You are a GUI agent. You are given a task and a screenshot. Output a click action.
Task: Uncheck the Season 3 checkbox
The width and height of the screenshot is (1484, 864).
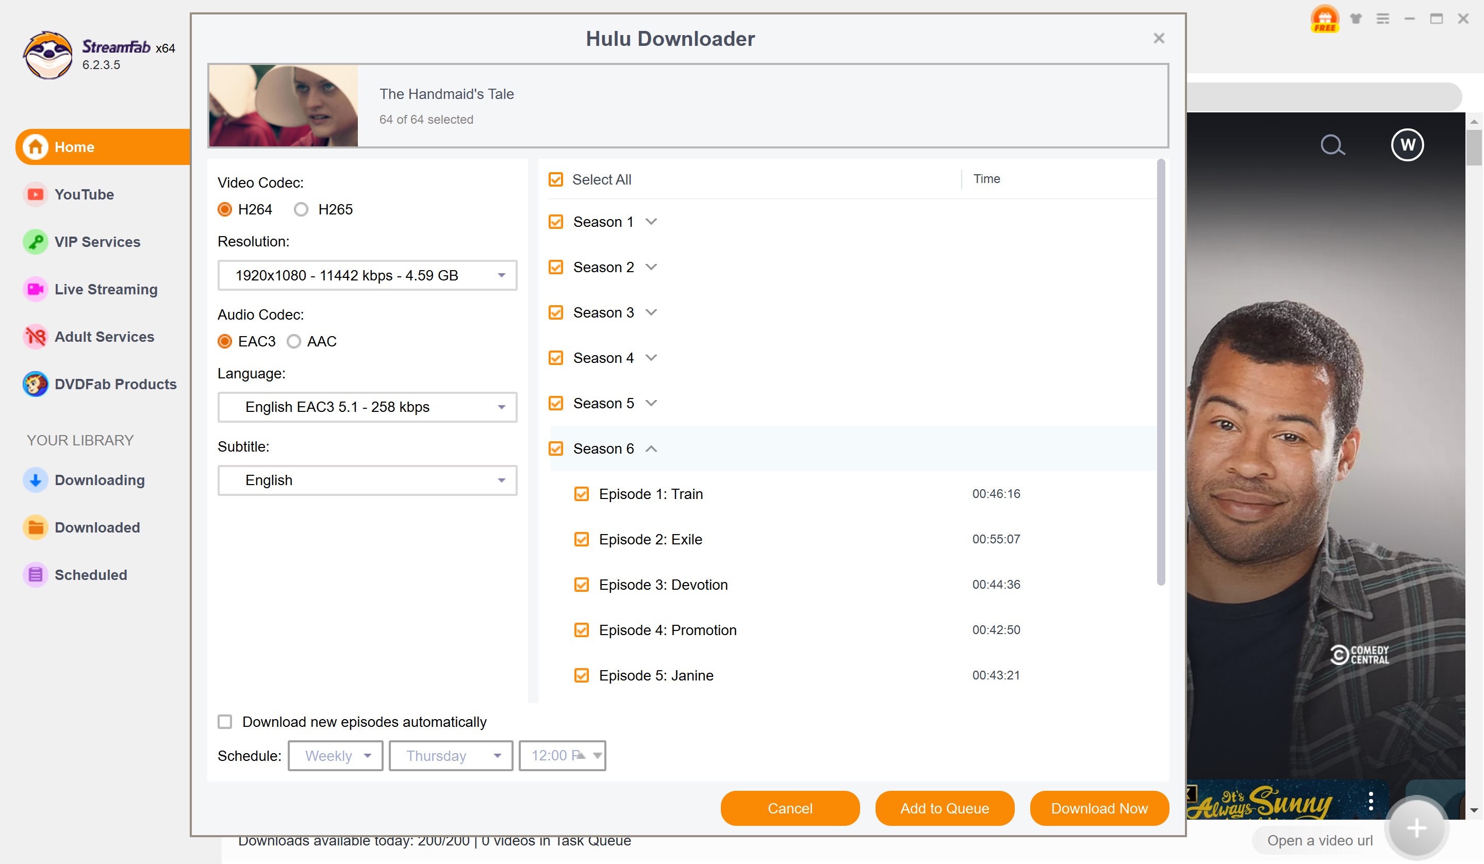(x=555, y=312)
